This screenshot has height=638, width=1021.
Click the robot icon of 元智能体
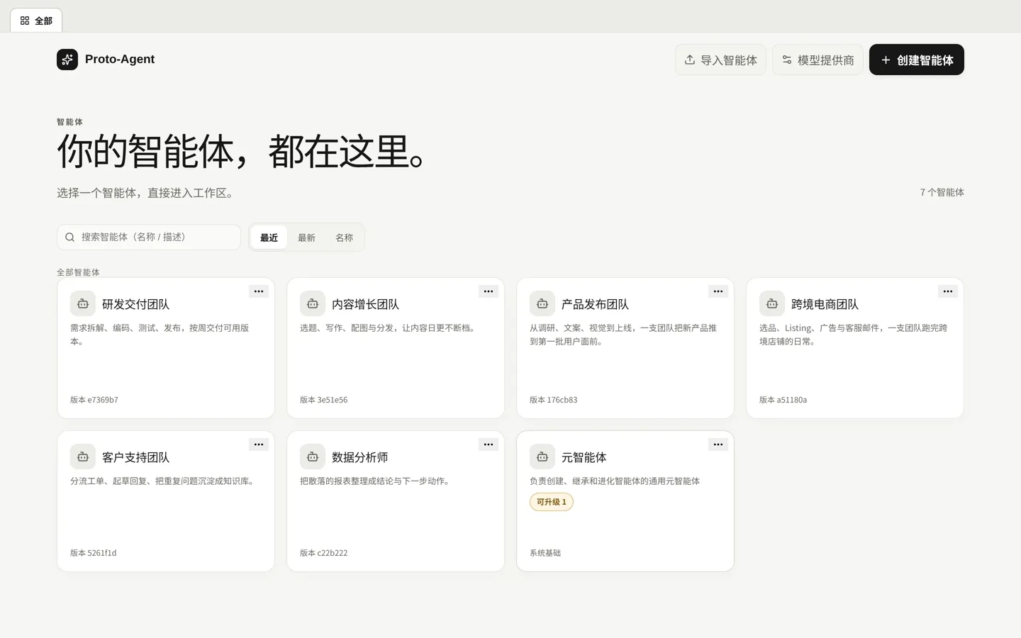pos(542,457)
